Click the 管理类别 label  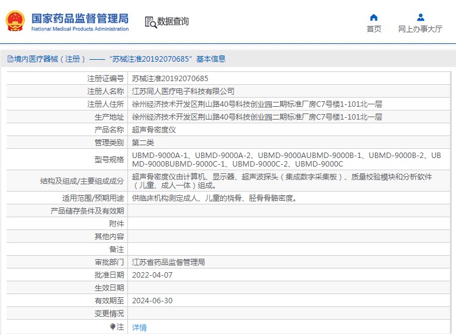[x=109, y=143]
